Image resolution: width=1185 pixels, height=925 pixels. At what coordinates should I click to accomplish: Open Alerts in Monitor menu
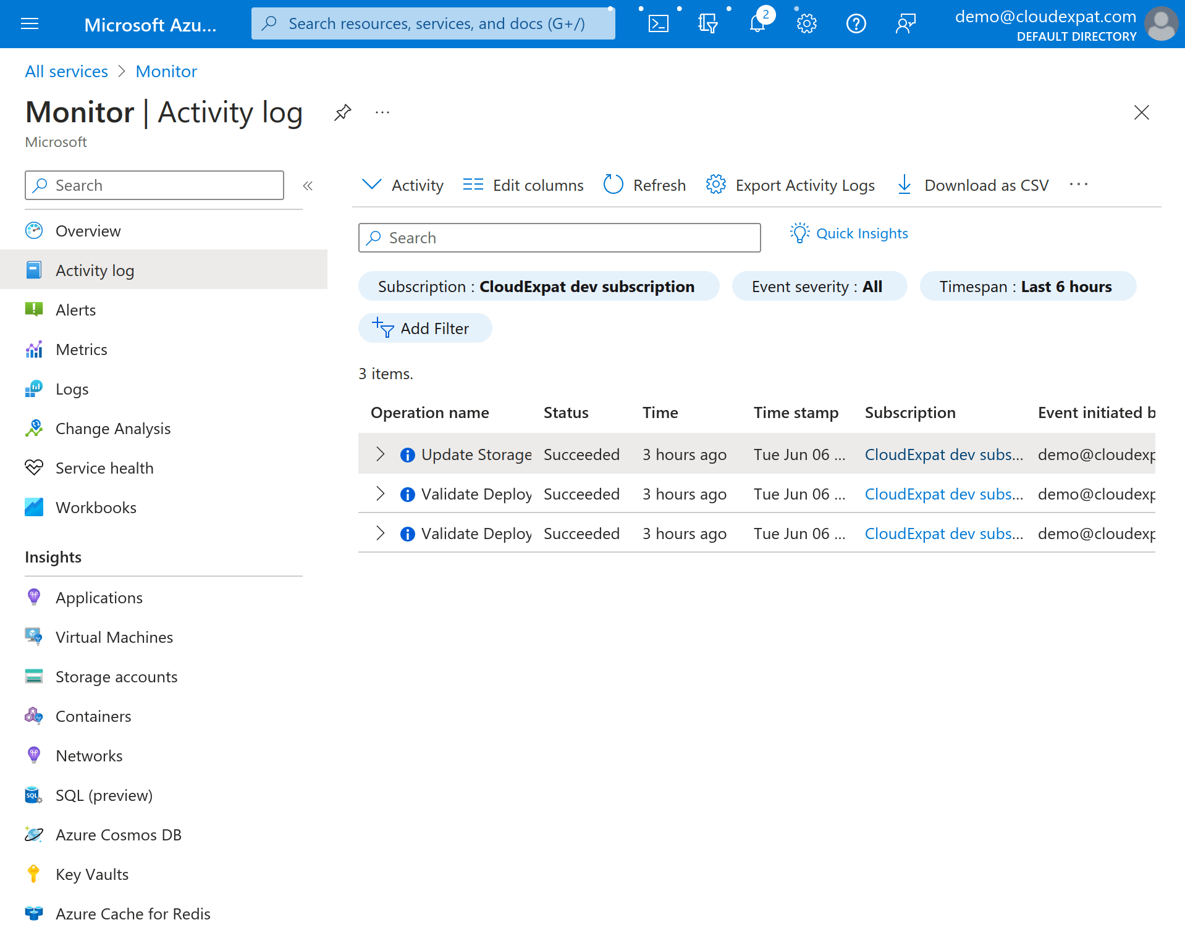164,310
